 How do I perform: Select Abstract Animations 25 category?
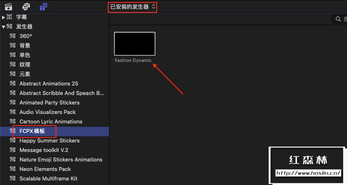click(54, 83)
